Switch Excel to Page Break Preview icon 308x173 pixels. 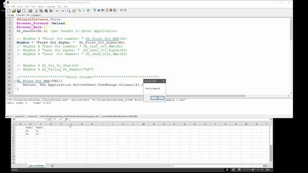pos(239,170)
